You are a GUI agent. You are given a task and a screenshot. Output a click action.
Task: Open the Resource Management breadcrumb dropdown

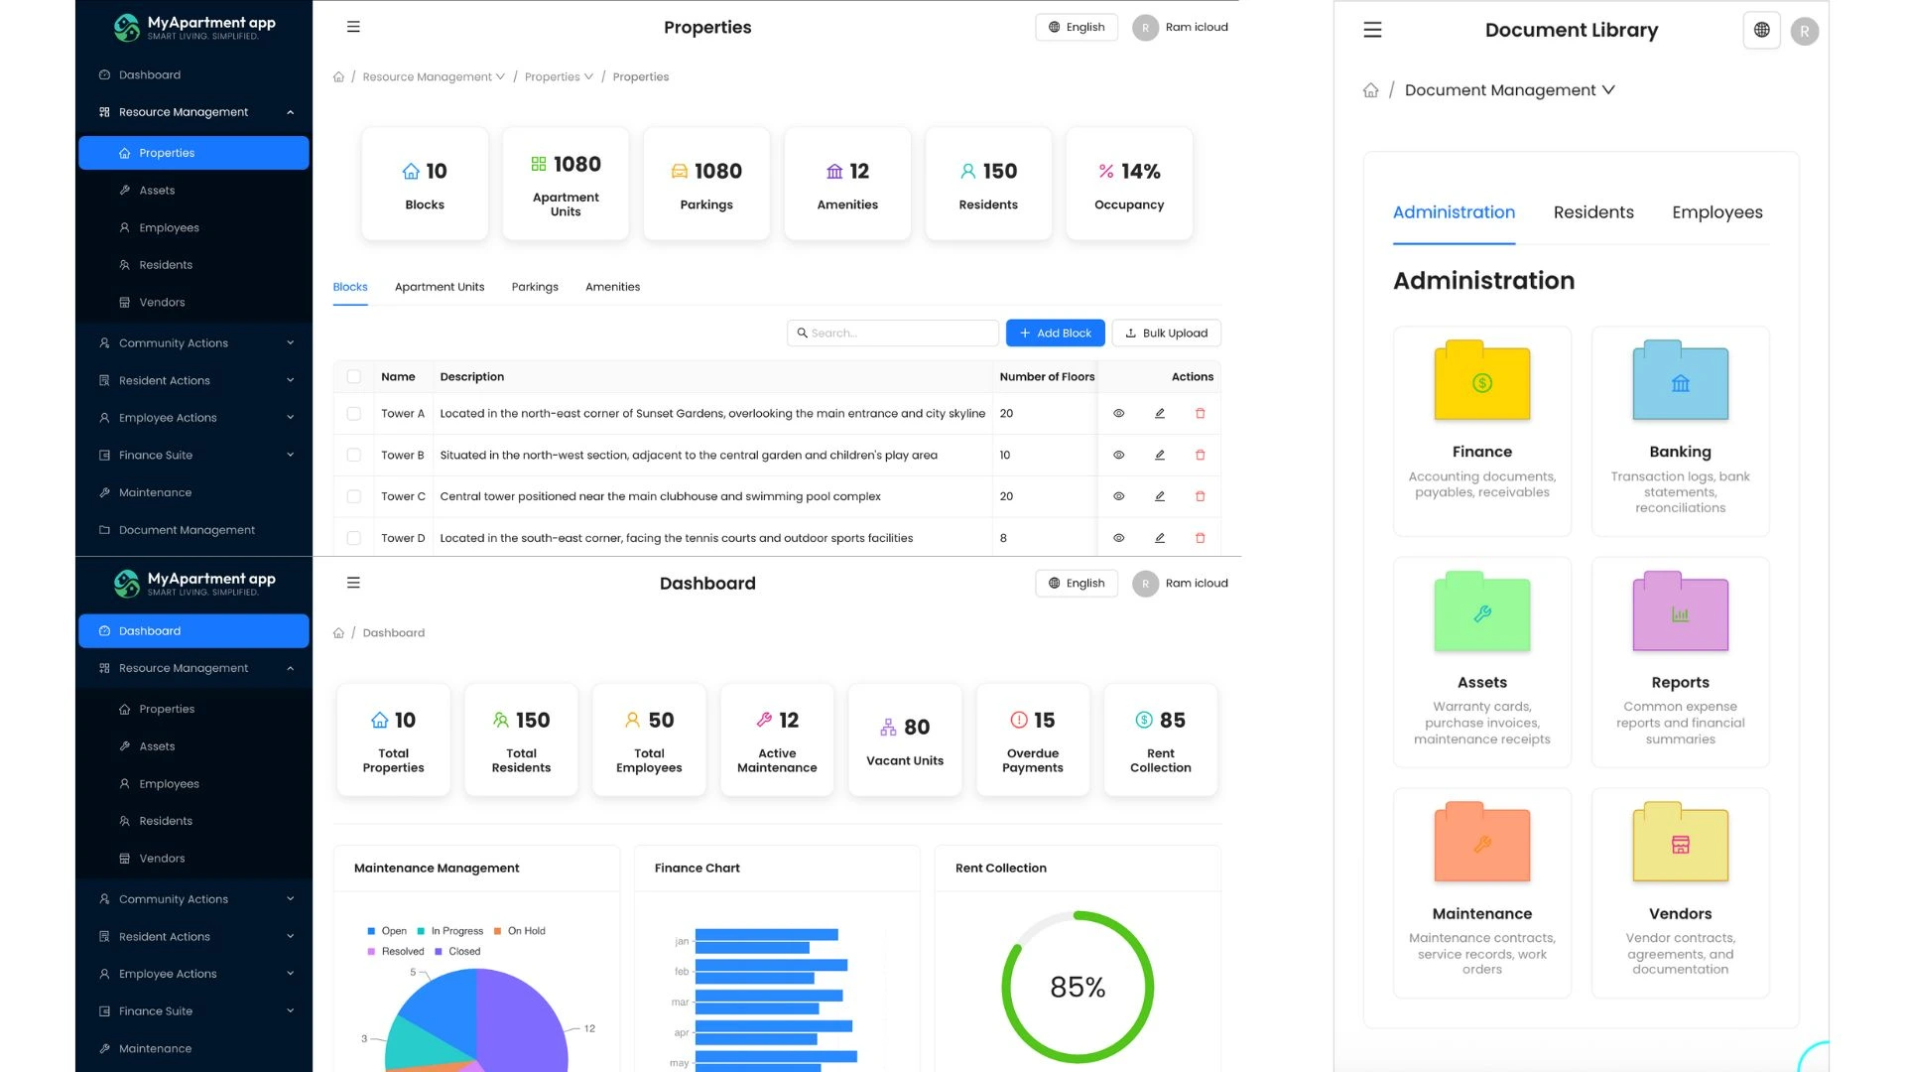point(434,76)
